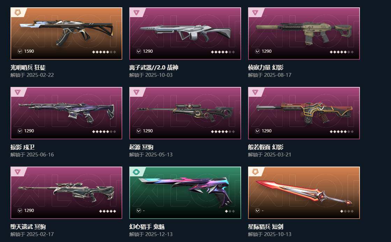
Task: Click the orange tier icon on 光明哨兵 狂徒 card
Action: [x=17, y=12]
